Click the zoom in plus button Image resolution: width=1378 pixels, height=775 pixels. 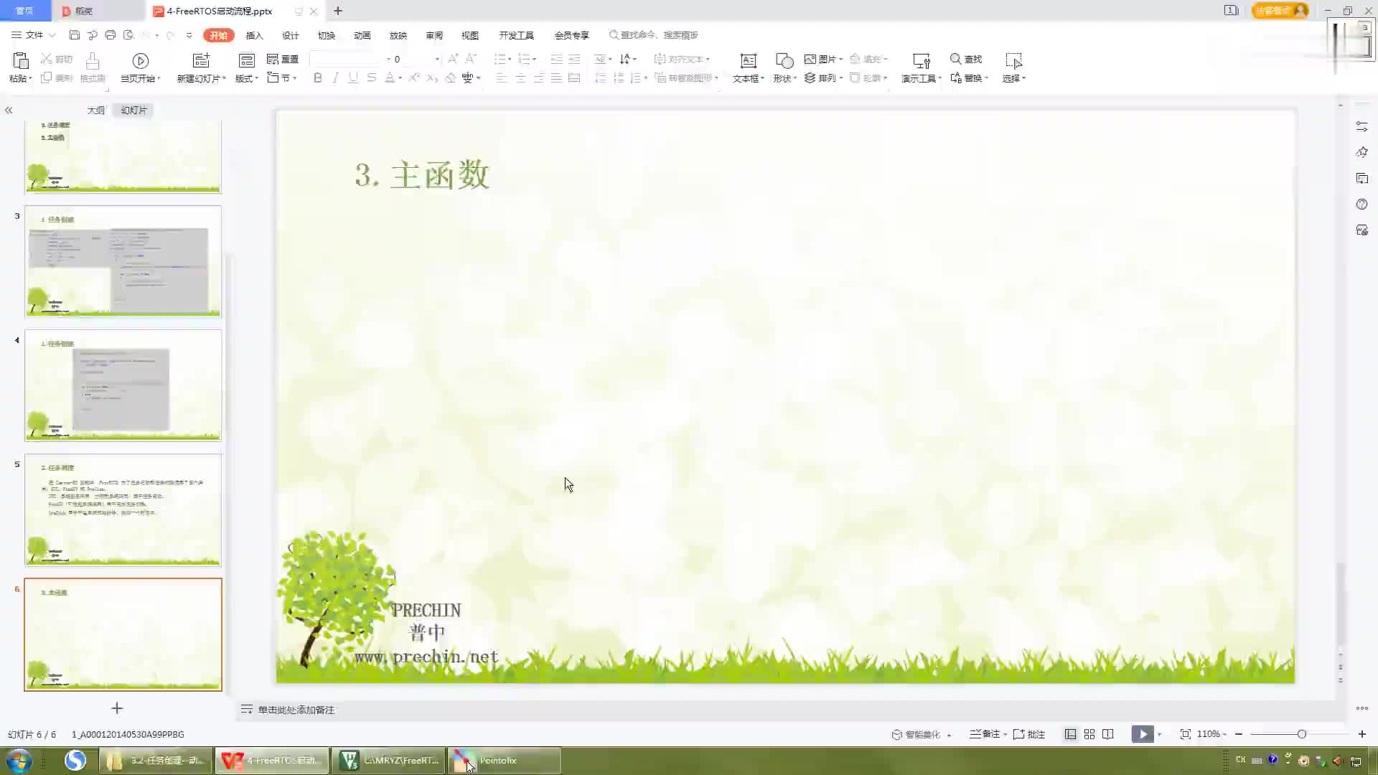coord(1362,734)
